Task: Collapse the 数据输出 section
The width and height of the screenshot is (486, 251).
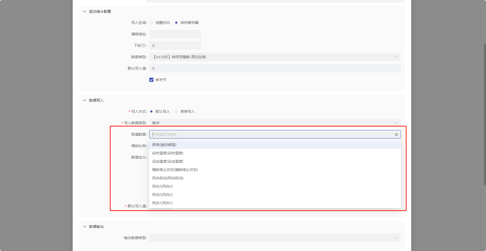Action: [85, 227]
